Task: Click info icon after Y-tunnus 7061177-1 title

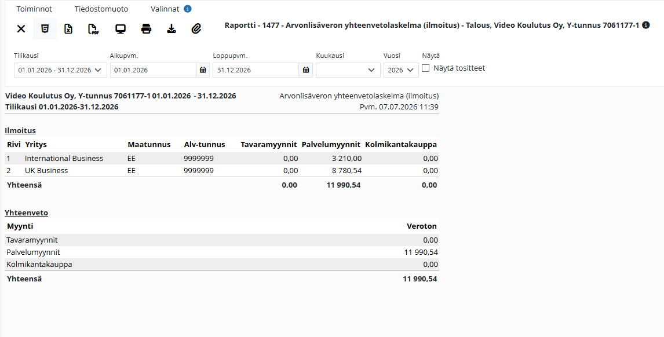Action: click(x=646, y=25)
